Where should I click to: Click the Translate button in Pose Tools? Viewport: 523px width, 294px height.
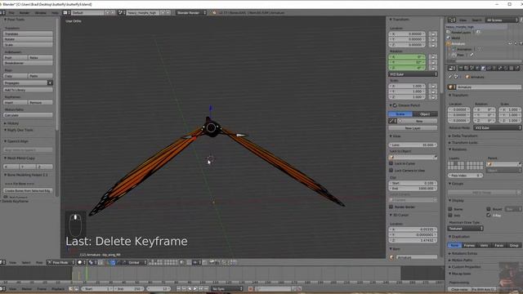[28, 33]
